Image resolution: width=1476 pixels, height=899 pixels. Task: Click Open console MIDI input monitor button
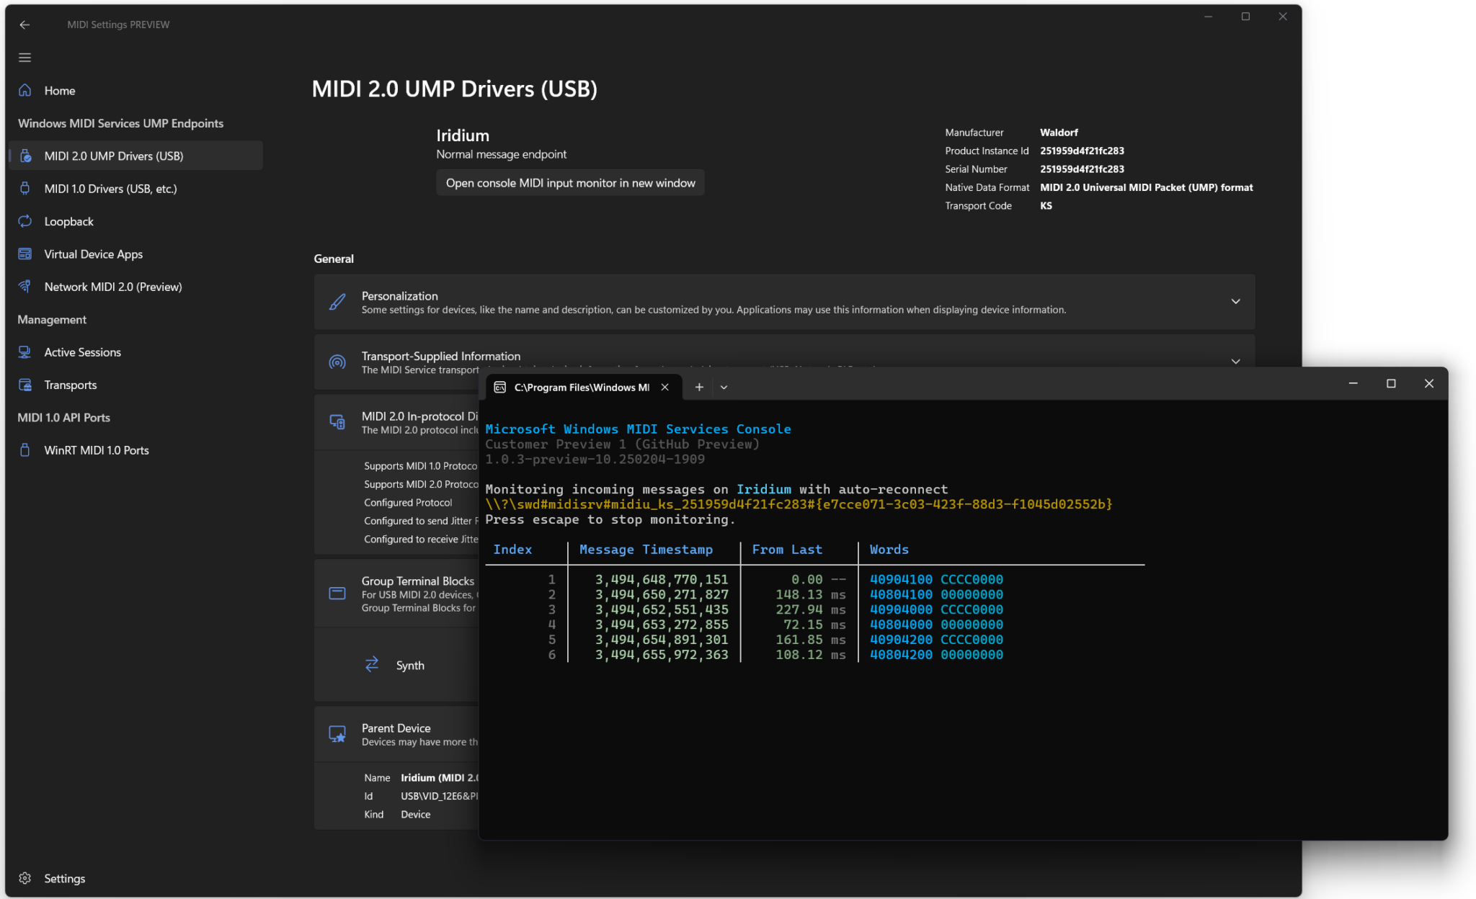tap(569, 182)
